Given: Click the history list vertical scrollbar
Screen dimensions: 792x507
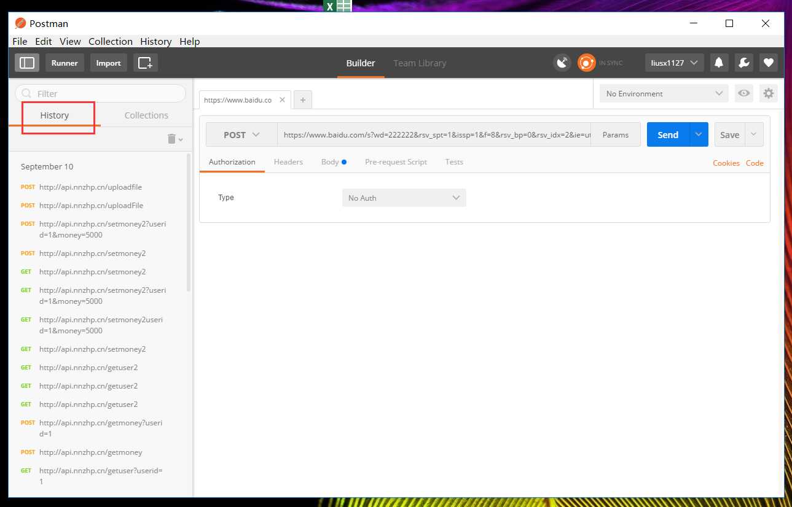Looking at the screenshot, I should coord(189,222).
